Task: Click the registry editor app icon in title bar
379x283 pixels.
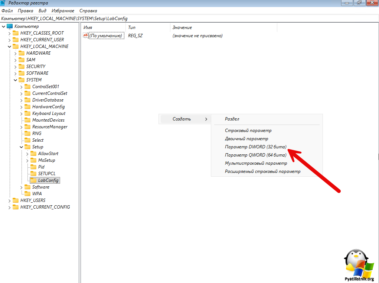Action: pos(3,3)
